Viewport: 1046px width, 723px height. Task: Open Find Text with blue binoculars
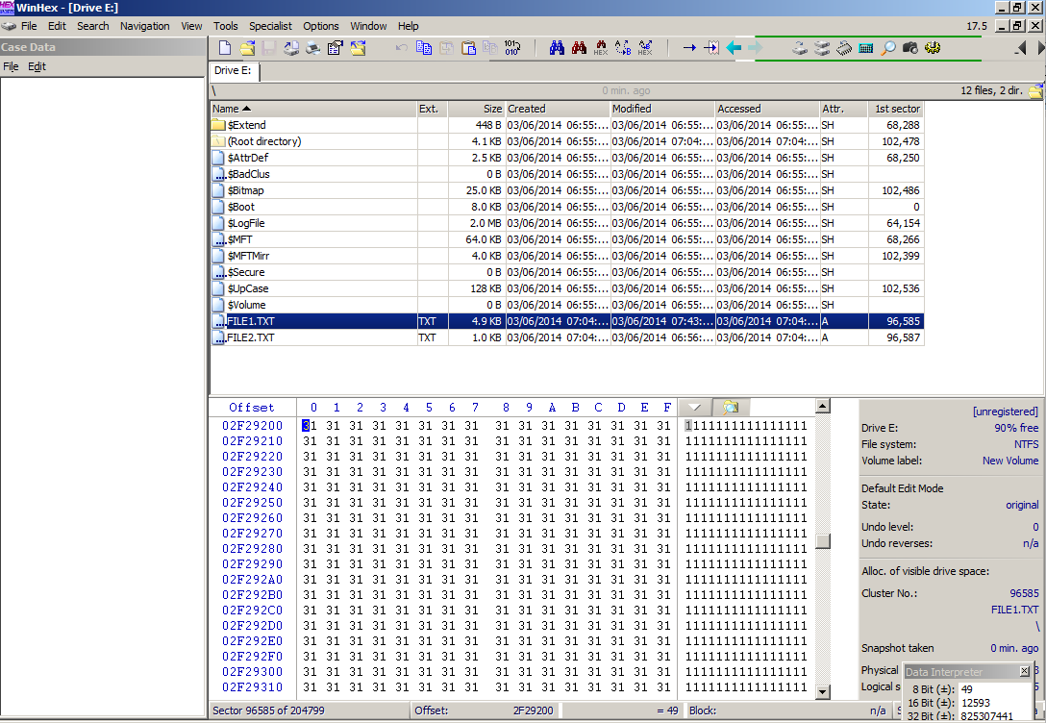point(557,47)
